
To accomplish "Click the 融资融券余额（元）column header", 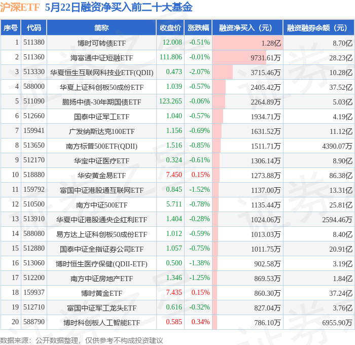I will point(319,27).
